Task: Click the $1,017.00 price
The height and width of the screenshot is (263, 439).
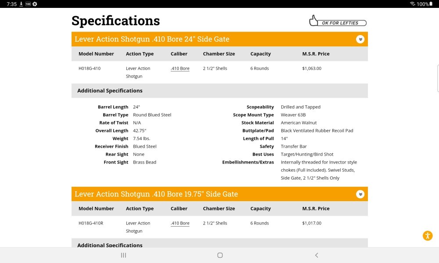Action: (312, 223)
